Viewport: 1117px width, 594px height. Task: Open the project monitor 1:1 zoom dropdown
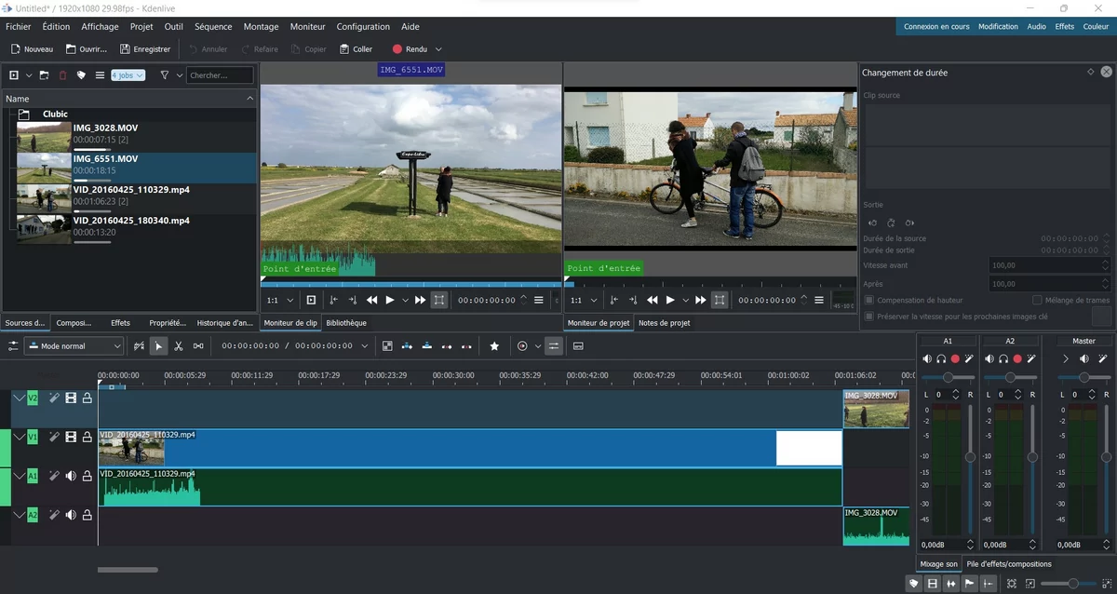pyautogui.click(x=583, y=300)
